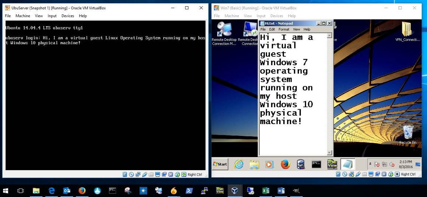The width and height of the screenshot is (427, 197).
Task: Click inside the Notepad text area
Action: tap(293, 94)
